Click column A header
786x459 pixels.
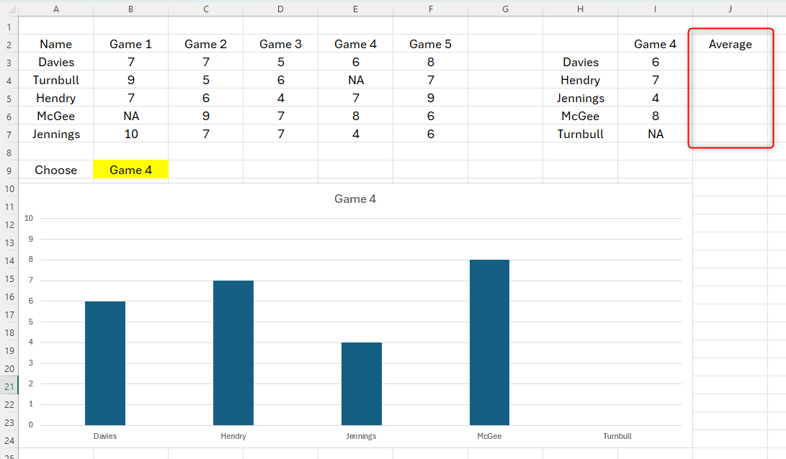pyautogui.click(x=55, y=9)
